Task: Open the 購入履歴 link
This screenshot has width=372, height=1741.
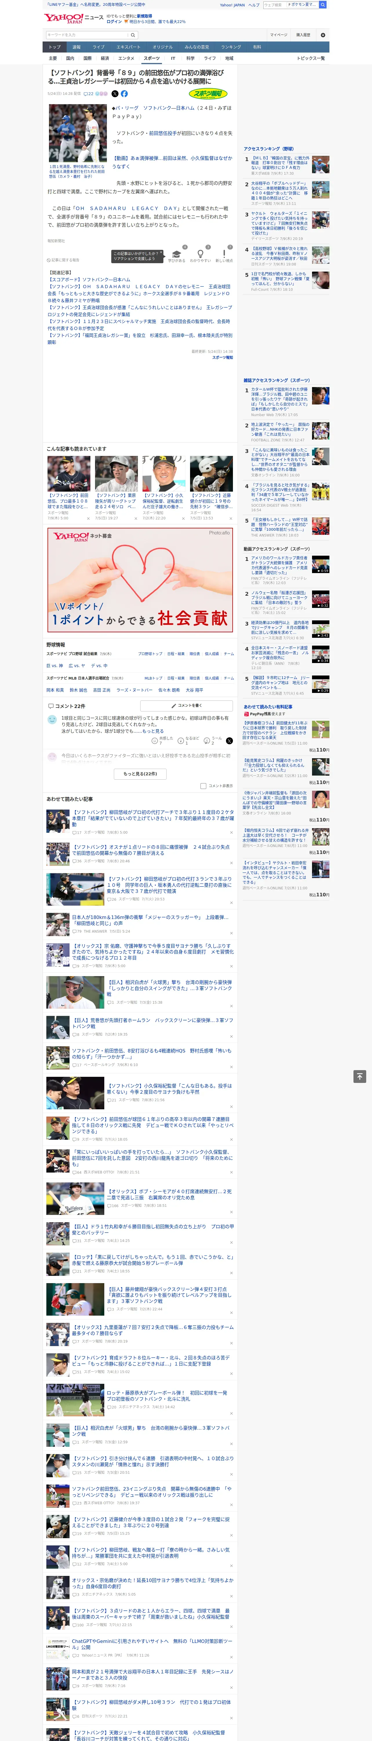Action: pyautogui.click(x=303, y=35)
